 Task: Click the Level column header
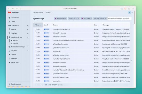pyautogui.click(x=46, y=25)
